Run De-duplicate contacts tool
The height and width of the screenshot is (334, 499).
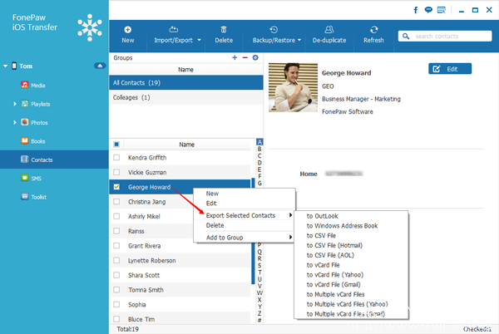coord(329,35)
